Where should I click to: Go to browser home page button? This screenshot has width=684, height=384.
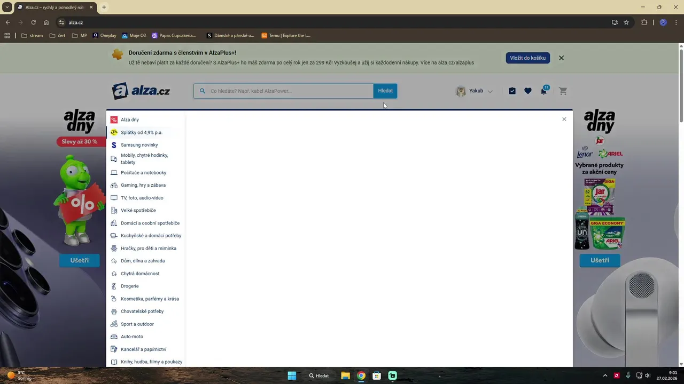pyautogui.click(x=46, y=22)
